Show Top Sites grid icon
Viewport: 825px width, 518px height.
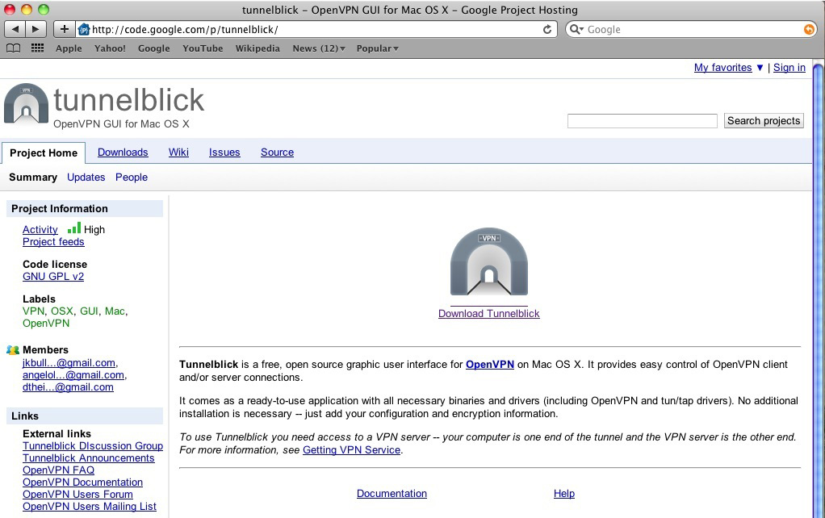click(x=37, y=48)
